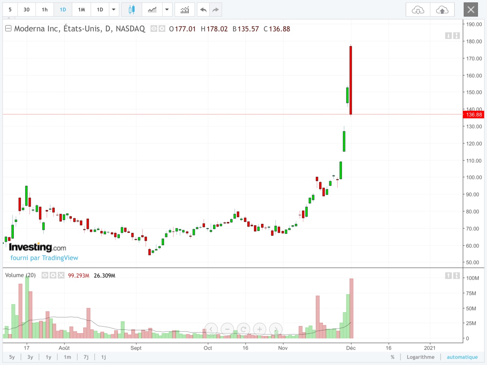Undo the last chart action
This screenshot has height=365, width=487.
point(203,10)
